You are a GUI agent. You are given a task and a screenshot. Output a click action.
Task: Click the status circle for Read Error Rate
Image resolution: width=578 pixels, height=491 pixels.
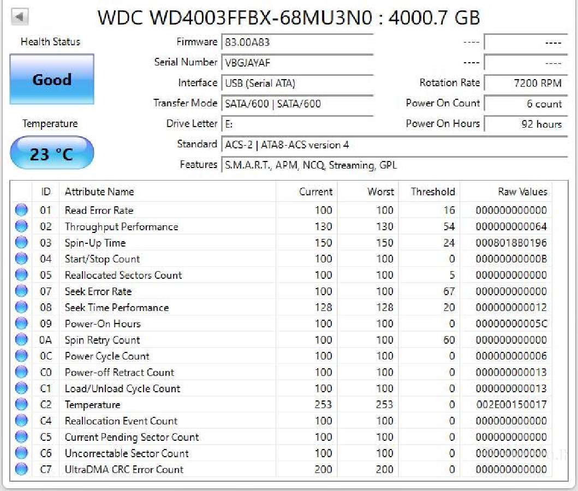coord(21,210)
